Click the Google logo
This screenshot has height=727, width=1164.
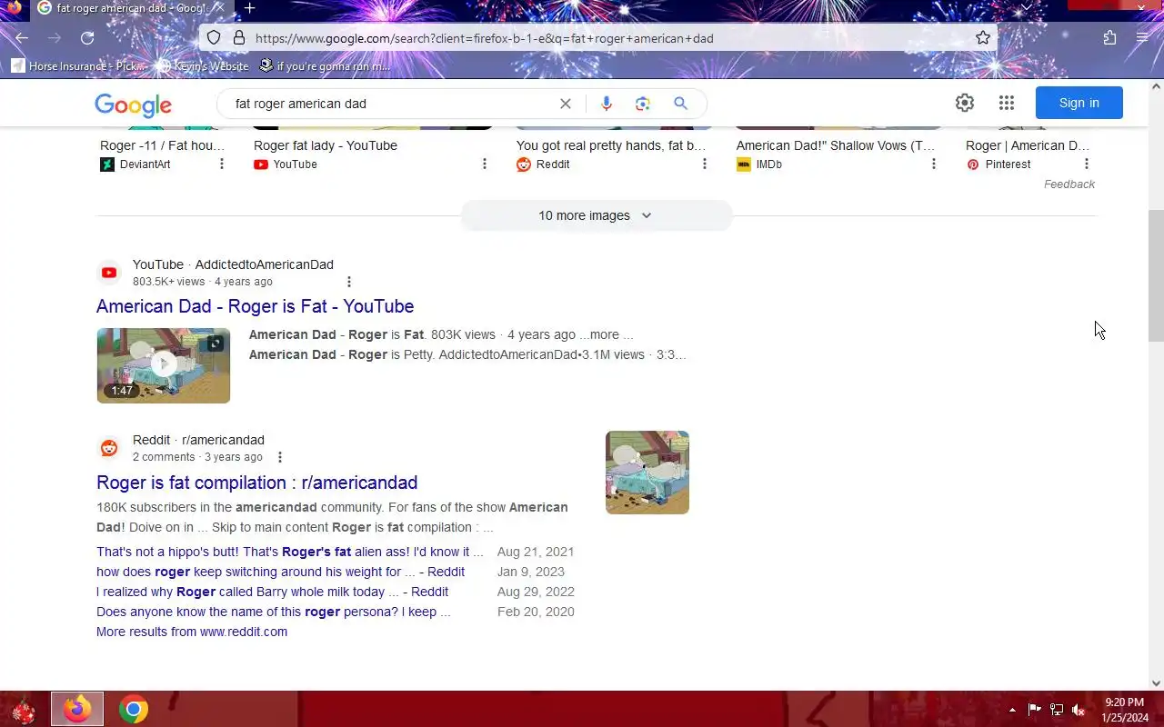(133, 105)
